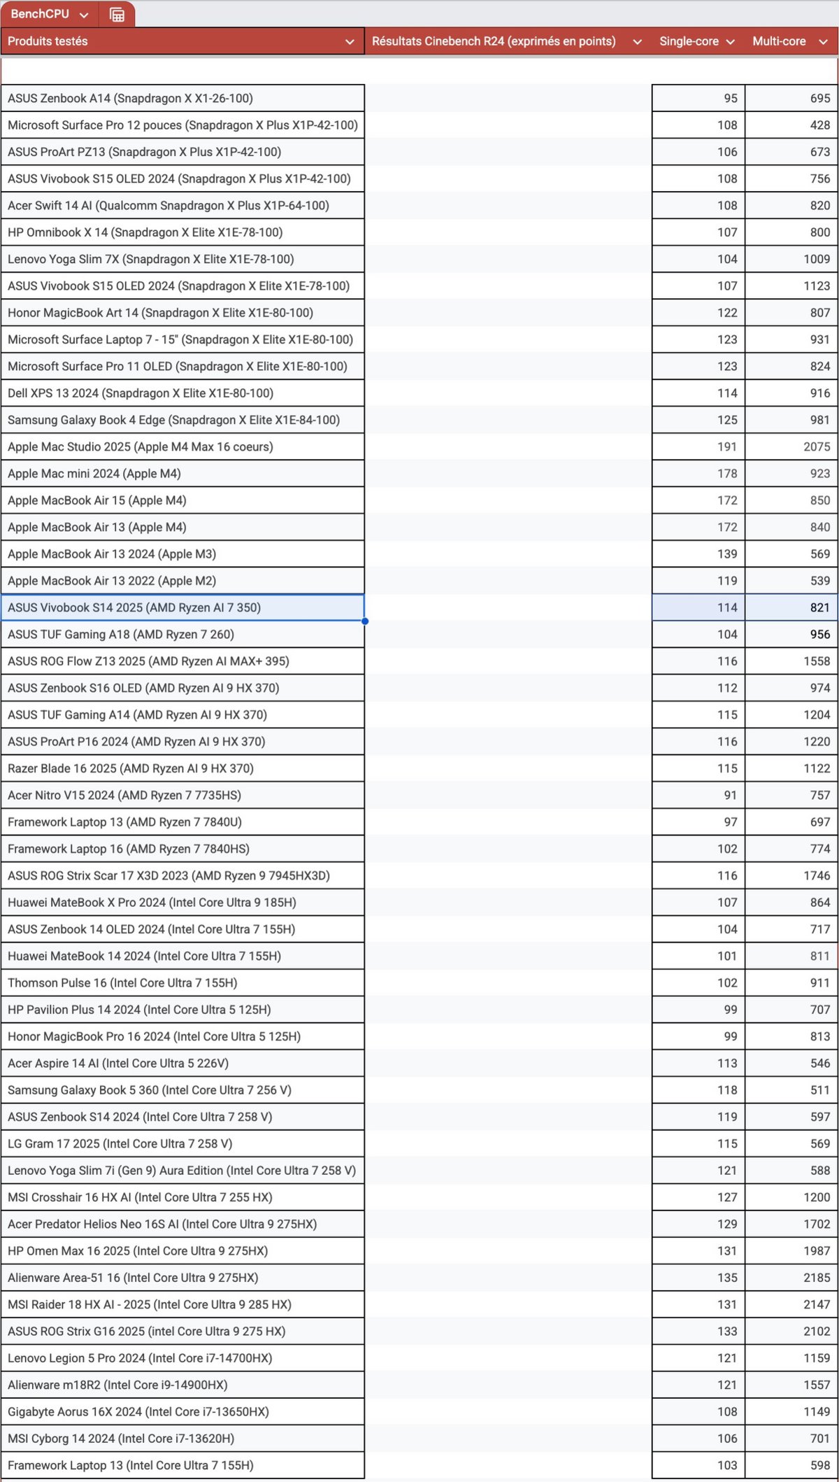Select the Single-core header label
The width and height of the screenshot is (839, 1482).
point(689,41)
